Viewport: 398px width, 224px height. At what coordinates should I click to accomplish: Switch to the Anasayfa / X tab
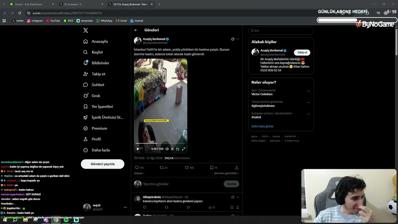[x=81, y=4]
